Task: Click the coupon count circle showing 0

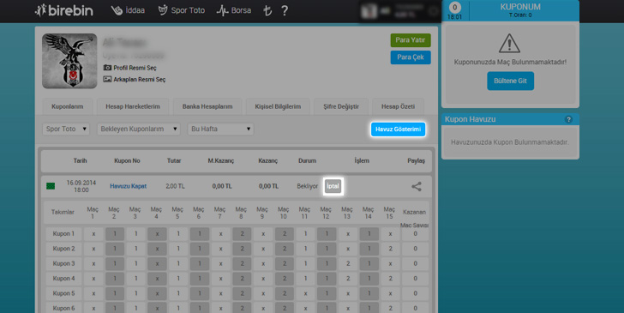Action: pyautogui.click(x=455, y=7)
